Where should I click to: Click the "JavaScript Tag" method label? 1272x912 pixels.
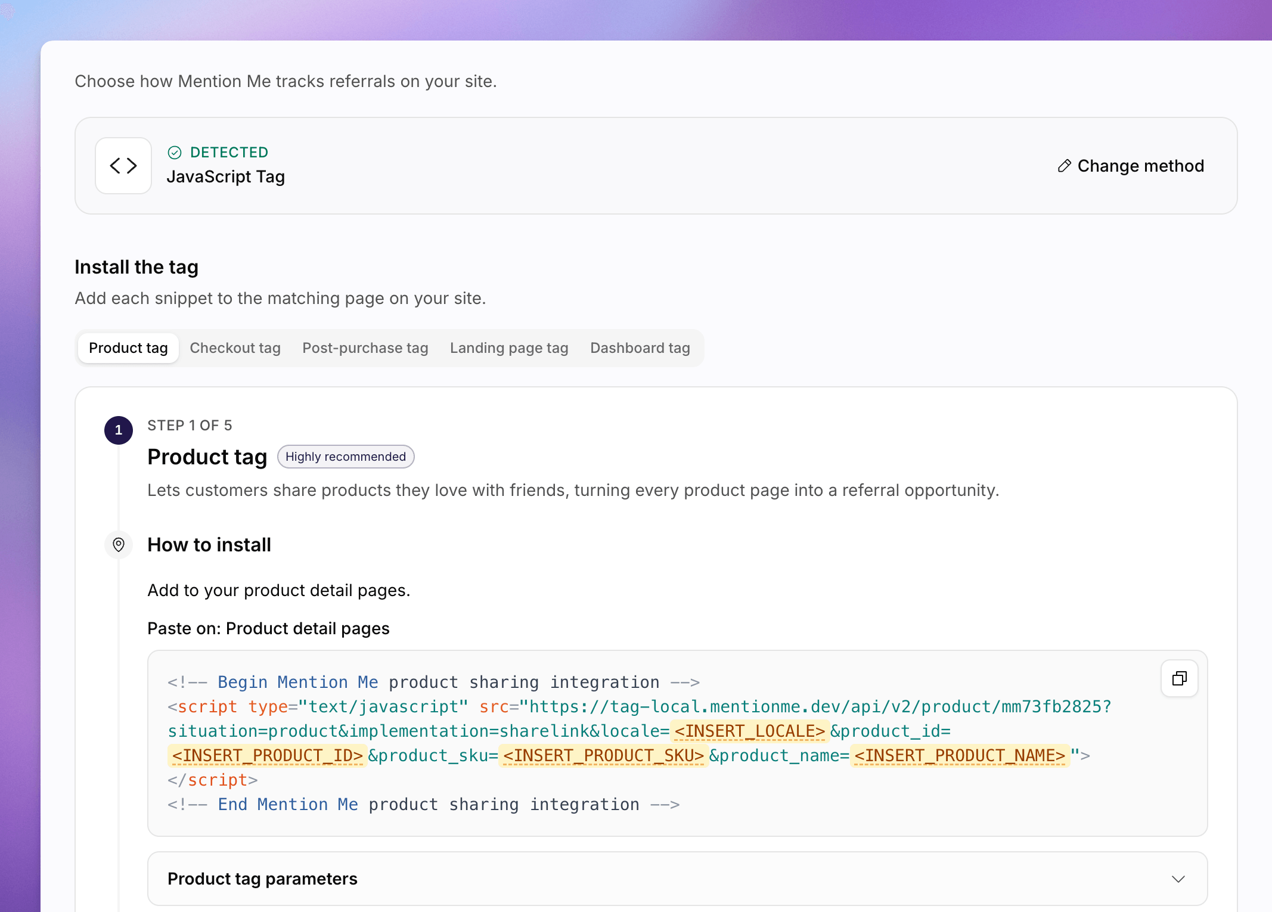[x=226, y=177]
